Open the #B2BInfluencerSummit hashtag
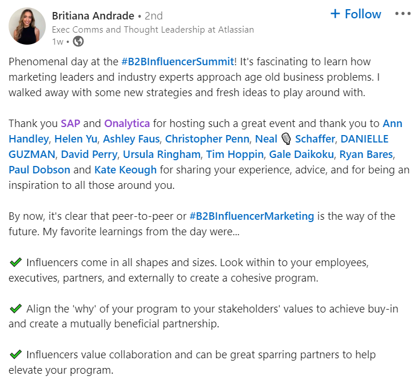Viewport: 419px width, 380px height. (x=178, y=62)
